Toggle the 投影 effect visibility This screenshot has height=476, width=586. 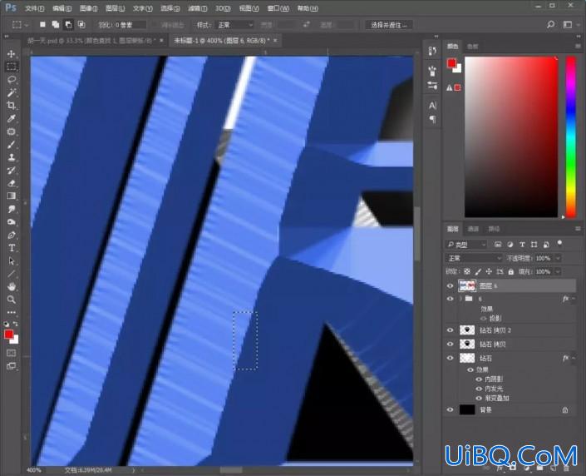click(483, 319)
